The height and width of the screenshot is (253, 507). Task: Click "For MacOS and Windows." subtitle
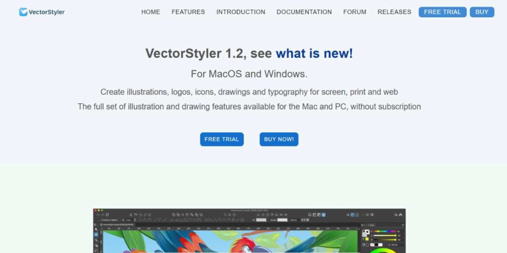click(x=249, y=74)
